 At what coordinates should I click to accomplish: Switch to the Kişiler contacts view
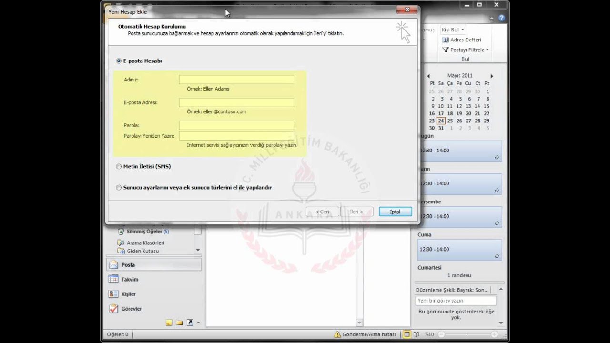pos(153,294)
